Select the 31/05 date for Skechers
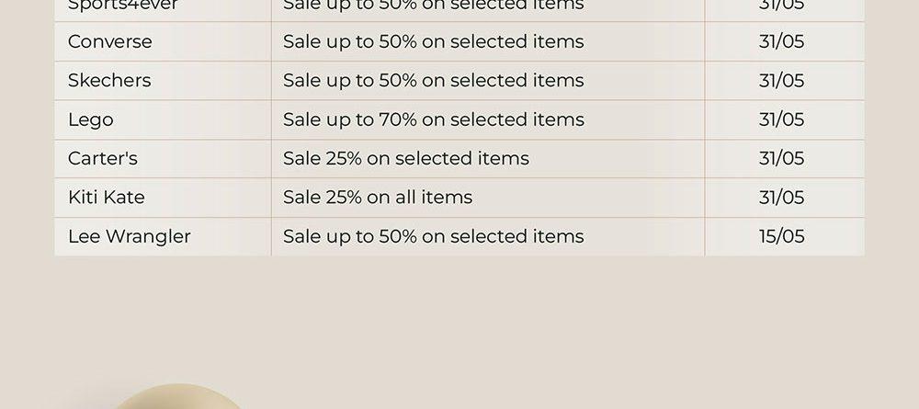919x409 pixels. coord(781,80)
